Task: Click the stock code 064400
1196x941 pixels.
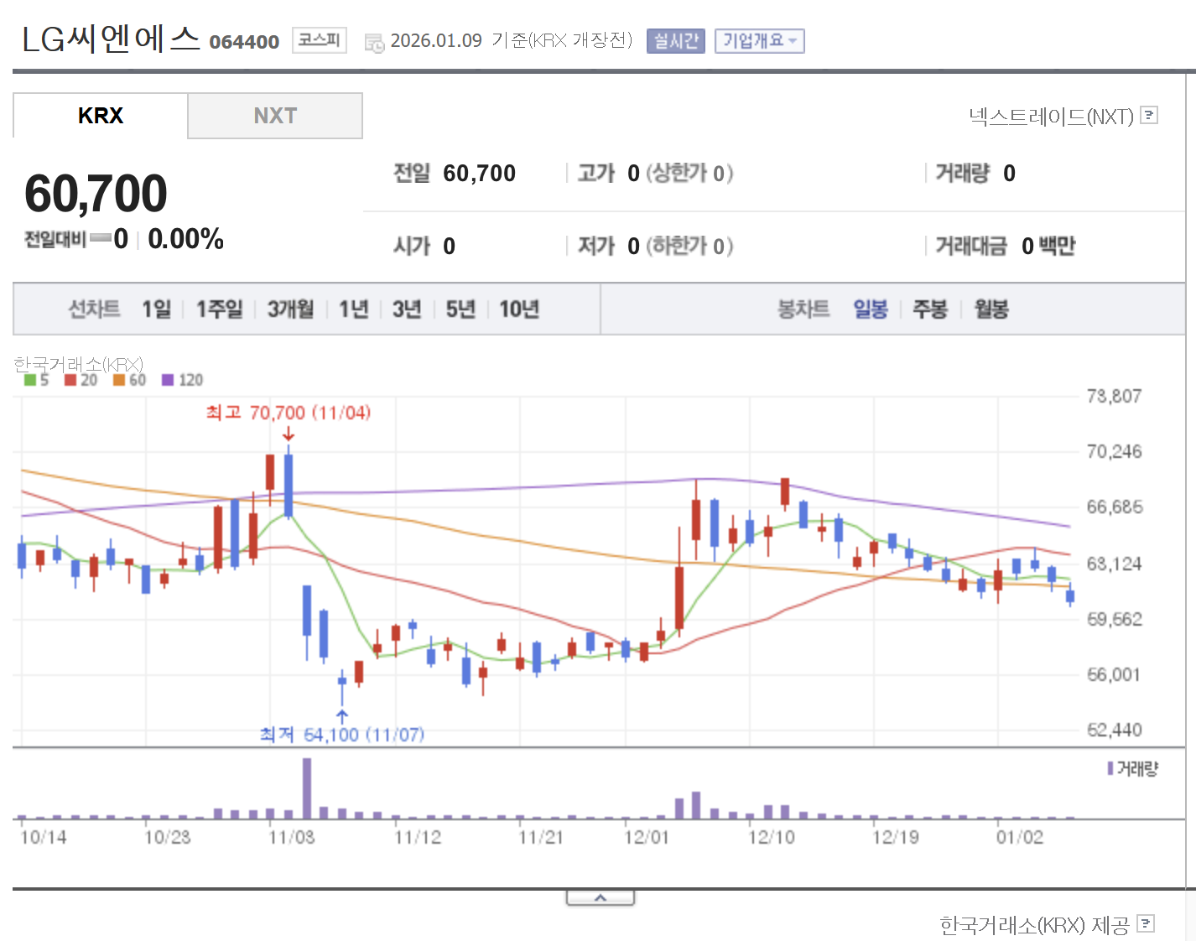Action: coord(244,42)
